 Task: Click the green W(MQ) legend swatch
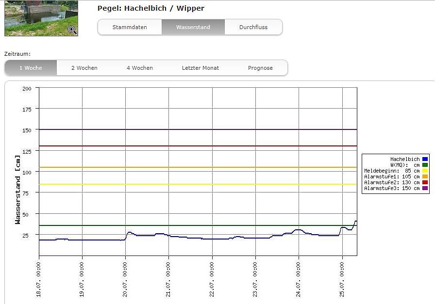click(424, 165)
